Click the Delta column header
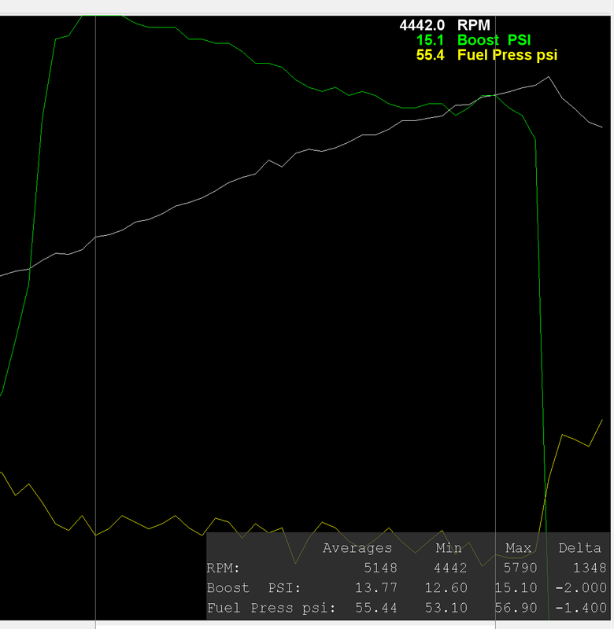Viewport: 614px width, 629px height. [579, 548]
